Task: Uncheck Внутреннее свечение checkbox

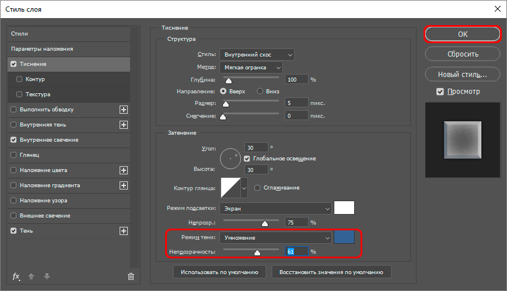Action: [x=13, y=140]
